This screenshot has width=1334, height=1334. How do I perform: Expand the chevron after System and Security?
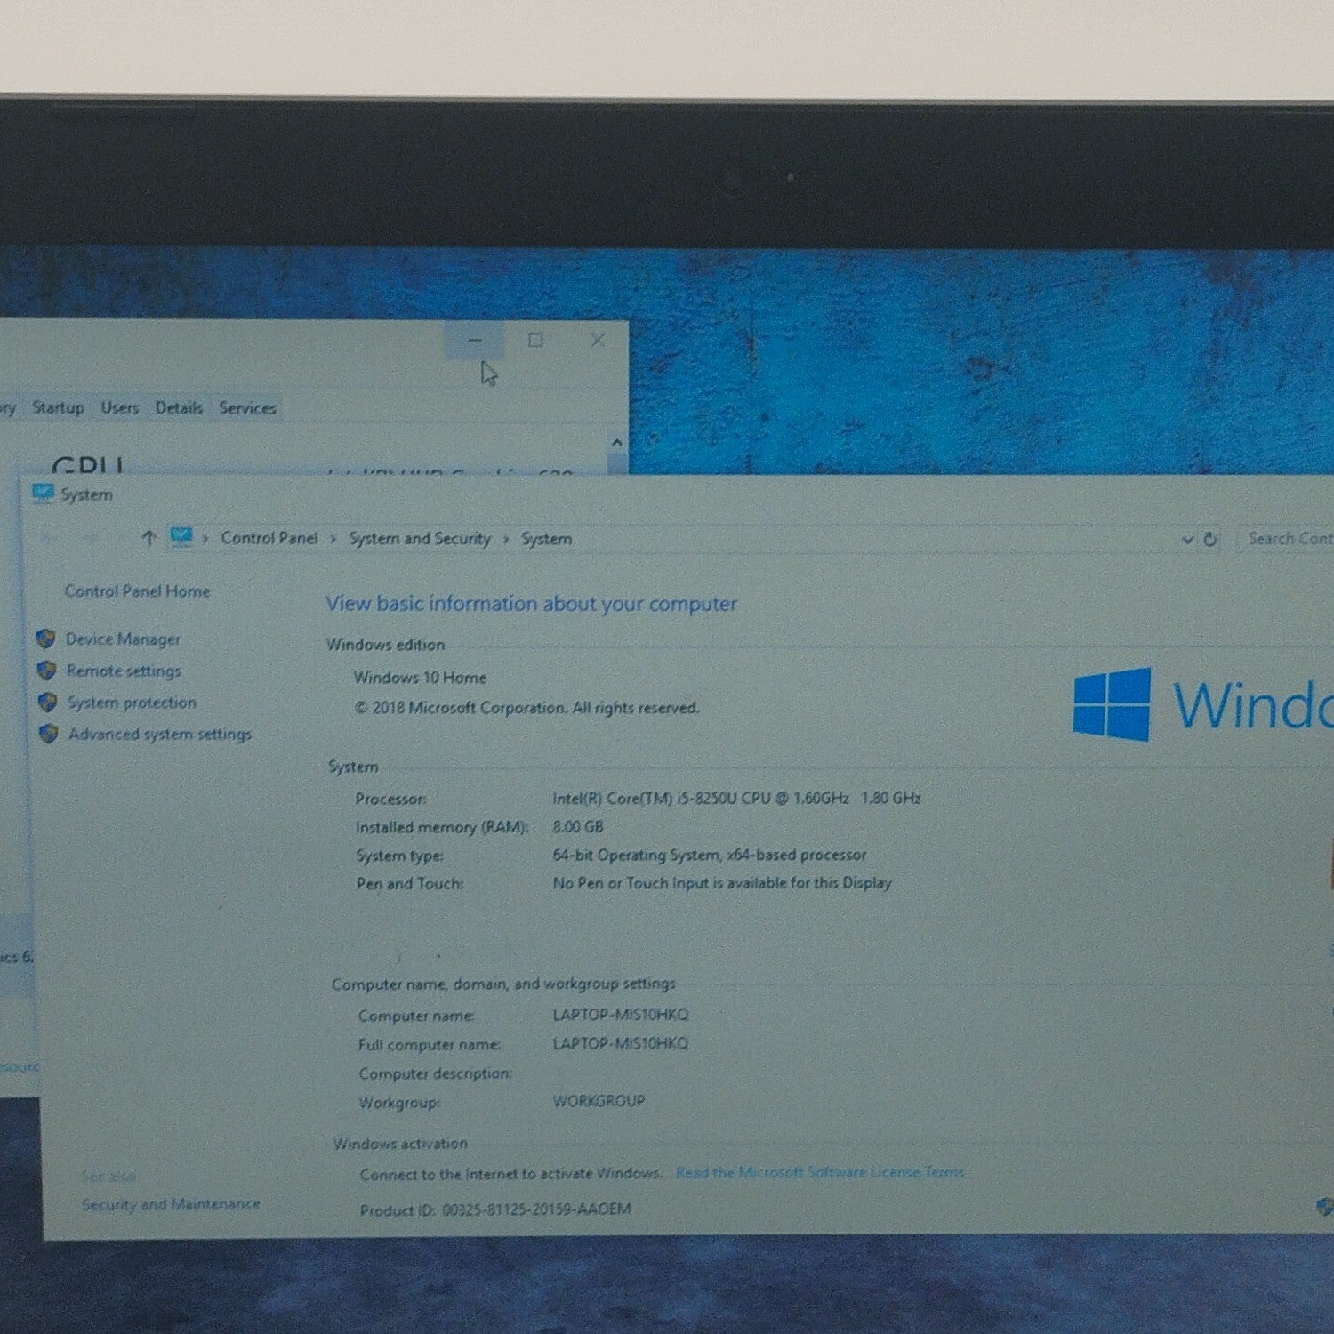[x=506, y=539]
